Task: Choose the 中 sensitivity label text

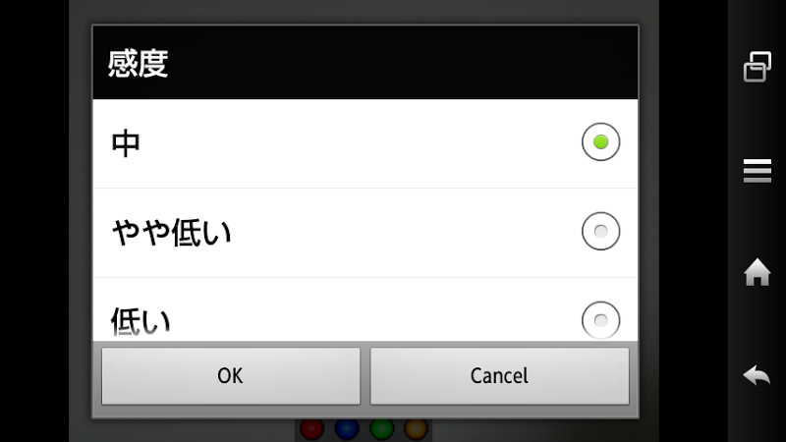Action: pos(126,143)
